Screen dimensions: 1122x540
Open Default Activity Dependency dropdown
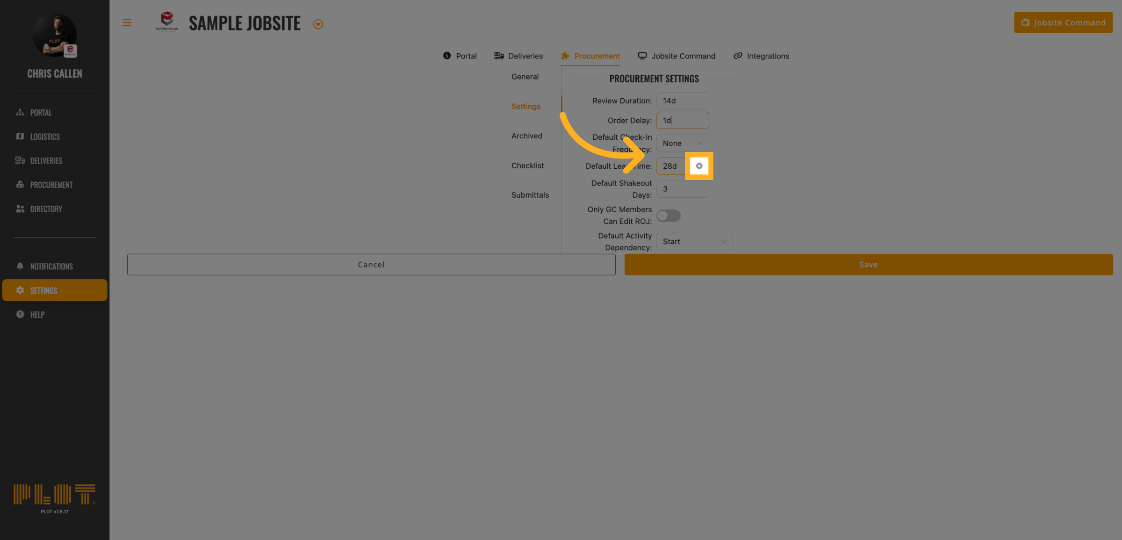coord(694,241)
